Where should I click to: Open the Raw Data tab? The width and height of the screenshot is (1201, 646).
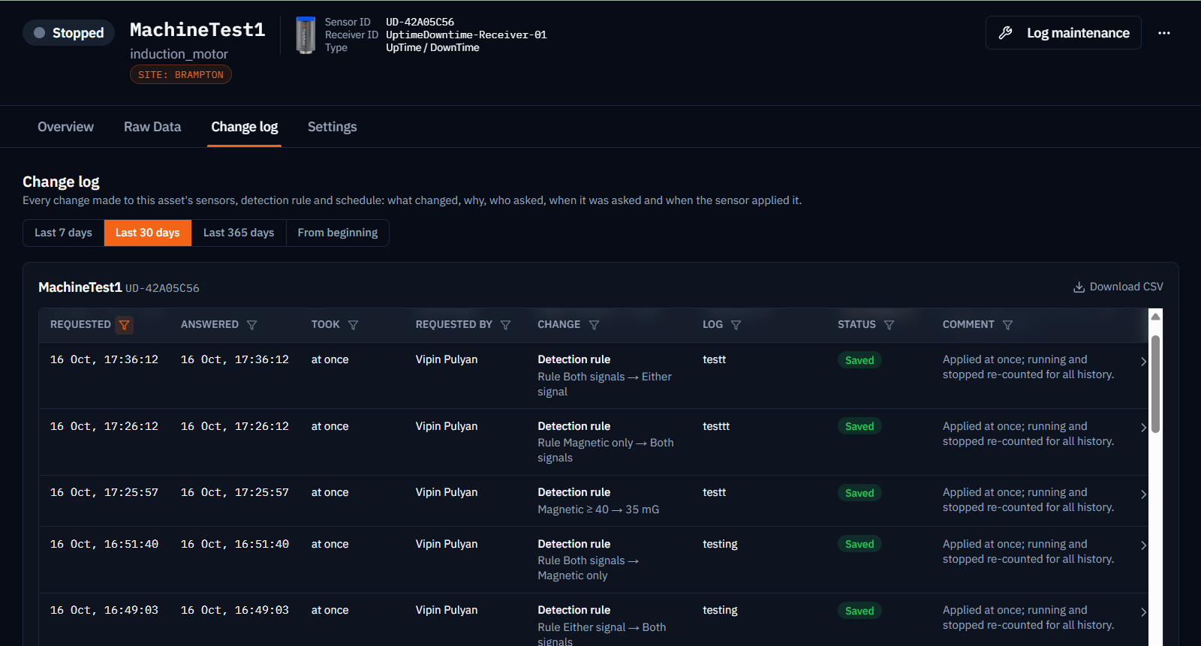tap(152, 127)
